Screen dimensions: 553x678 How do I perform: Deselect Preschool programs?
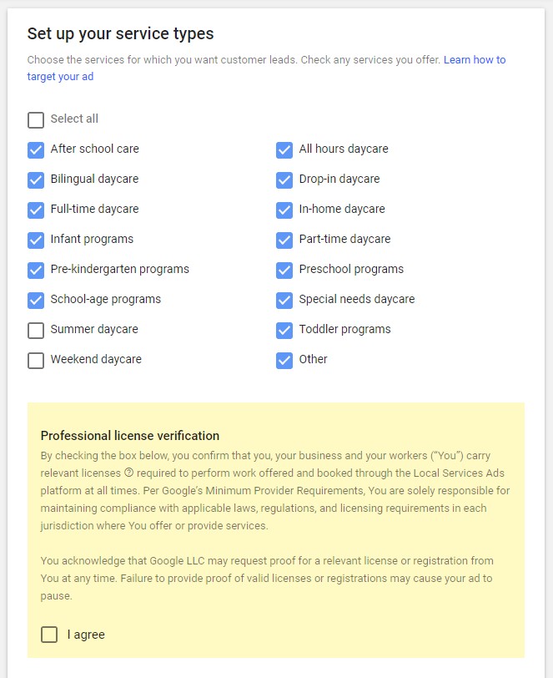[x=284, y=271]
